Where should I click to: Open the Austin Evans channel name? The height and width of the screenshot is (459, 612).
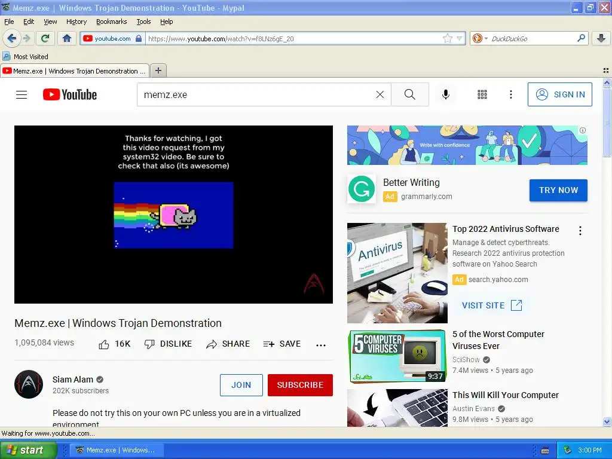coord(473,409)
